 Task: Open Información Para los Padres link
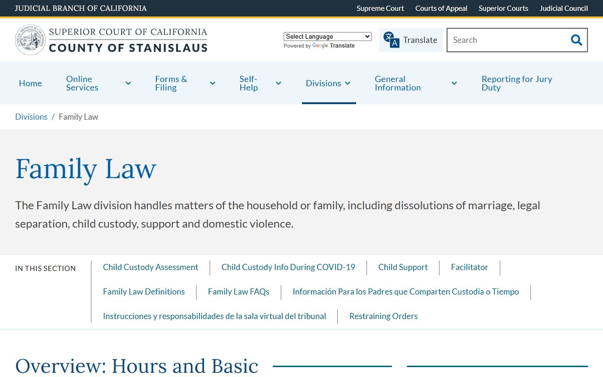click(x=406, y=292)
